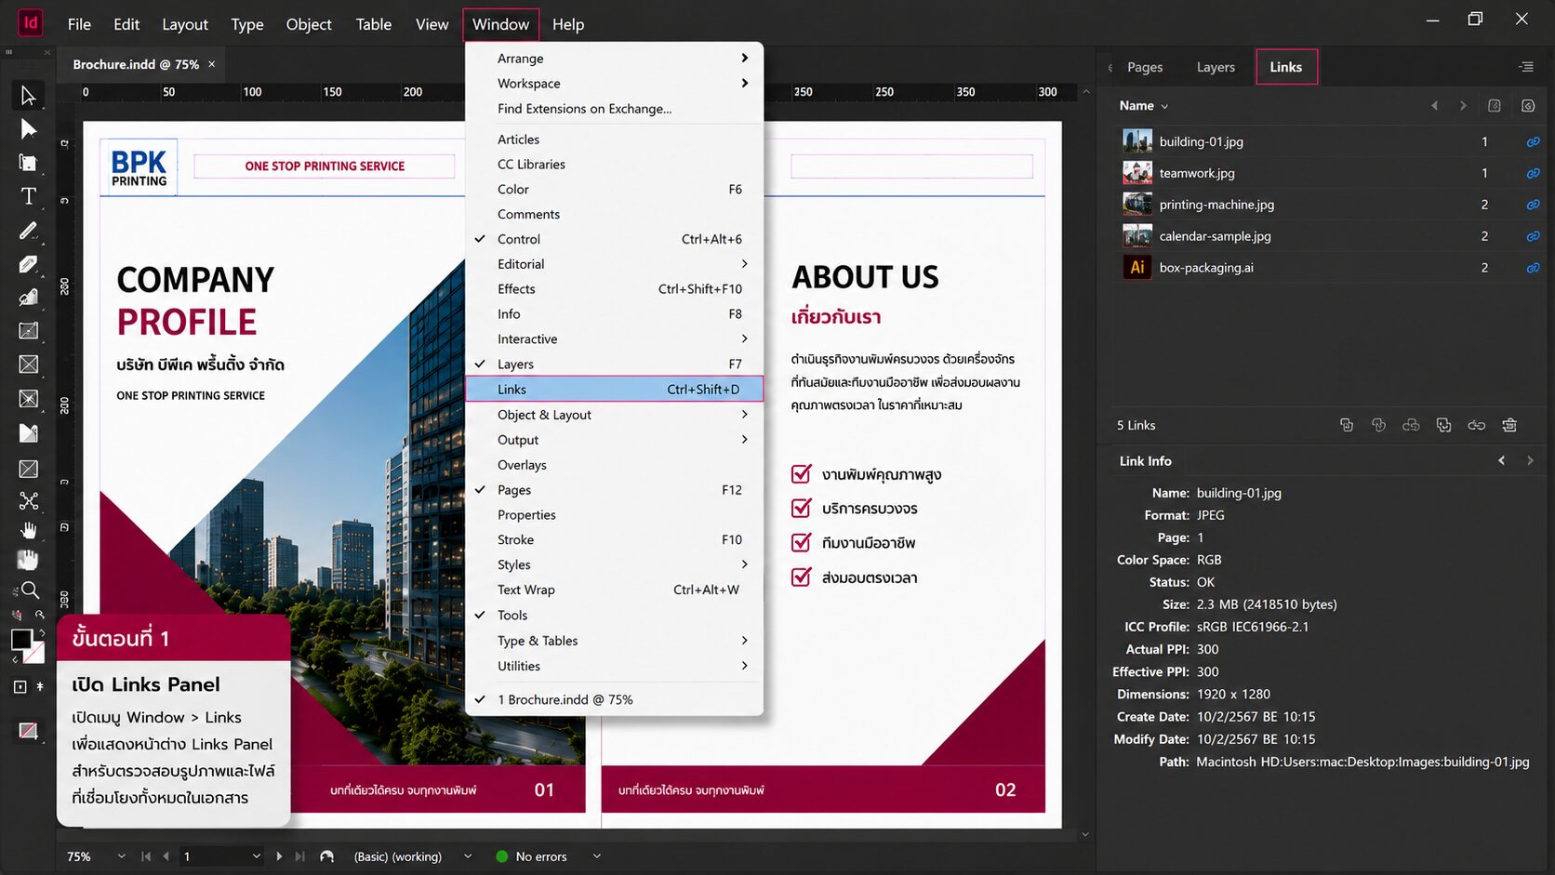Expand the Object & Layout submenu
Viewport: 1555px width, 875px height.
[614, 415]
